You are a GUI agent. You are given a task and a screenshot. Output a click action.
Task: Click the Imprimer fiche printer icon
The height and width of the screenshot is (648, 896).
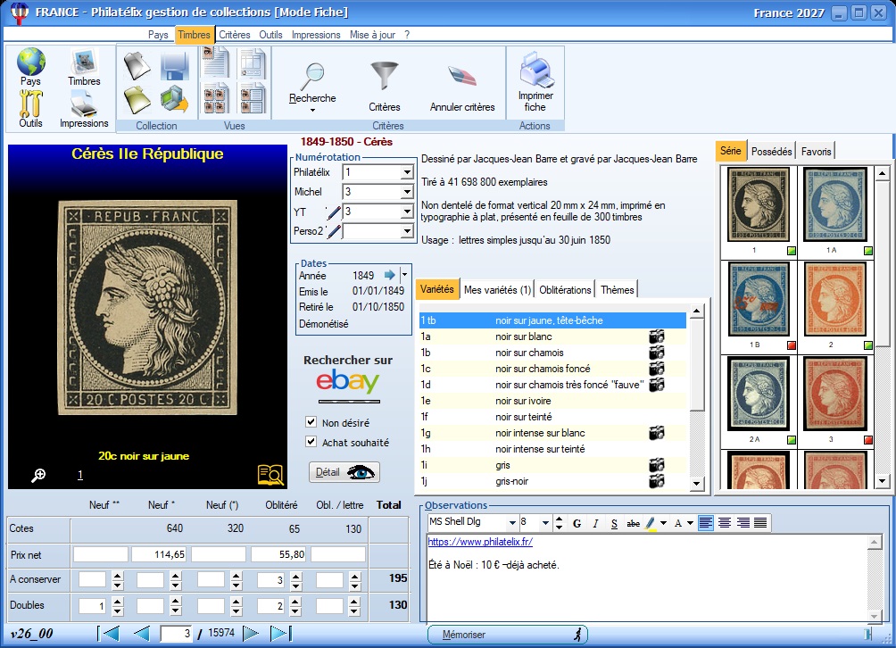tap(536, 70)
